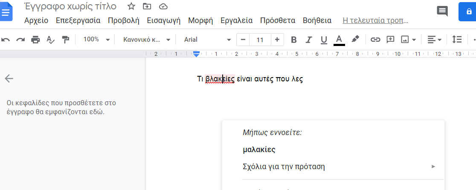Star the untitled document
Image resolution: width=476 pixels, height=190 pixels.
click(x=131, y=6)
